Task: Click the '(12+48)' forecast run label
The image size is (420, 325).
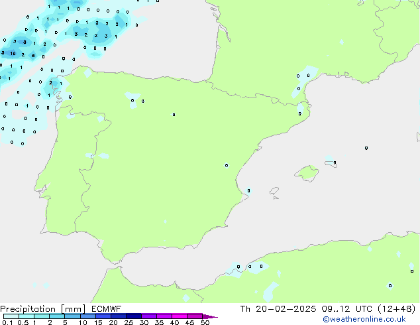Action: tap(396, 309)
